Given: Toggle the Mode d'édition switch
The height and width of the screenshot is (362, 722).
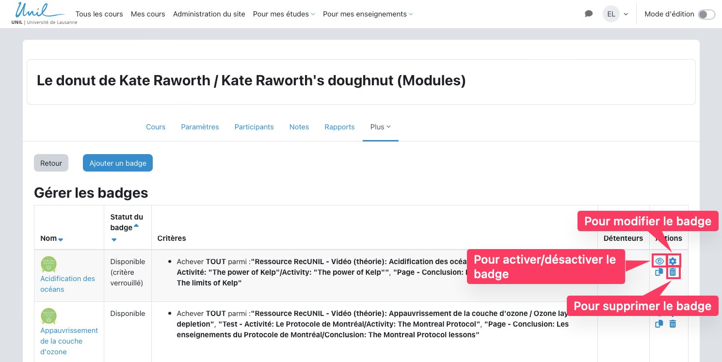Looking at the screenshot, I should [x=706, y=15].
